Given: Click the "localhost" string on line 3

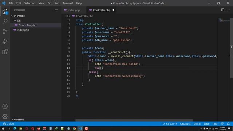Looking at the screenshot, I should (x=128, y=28).
